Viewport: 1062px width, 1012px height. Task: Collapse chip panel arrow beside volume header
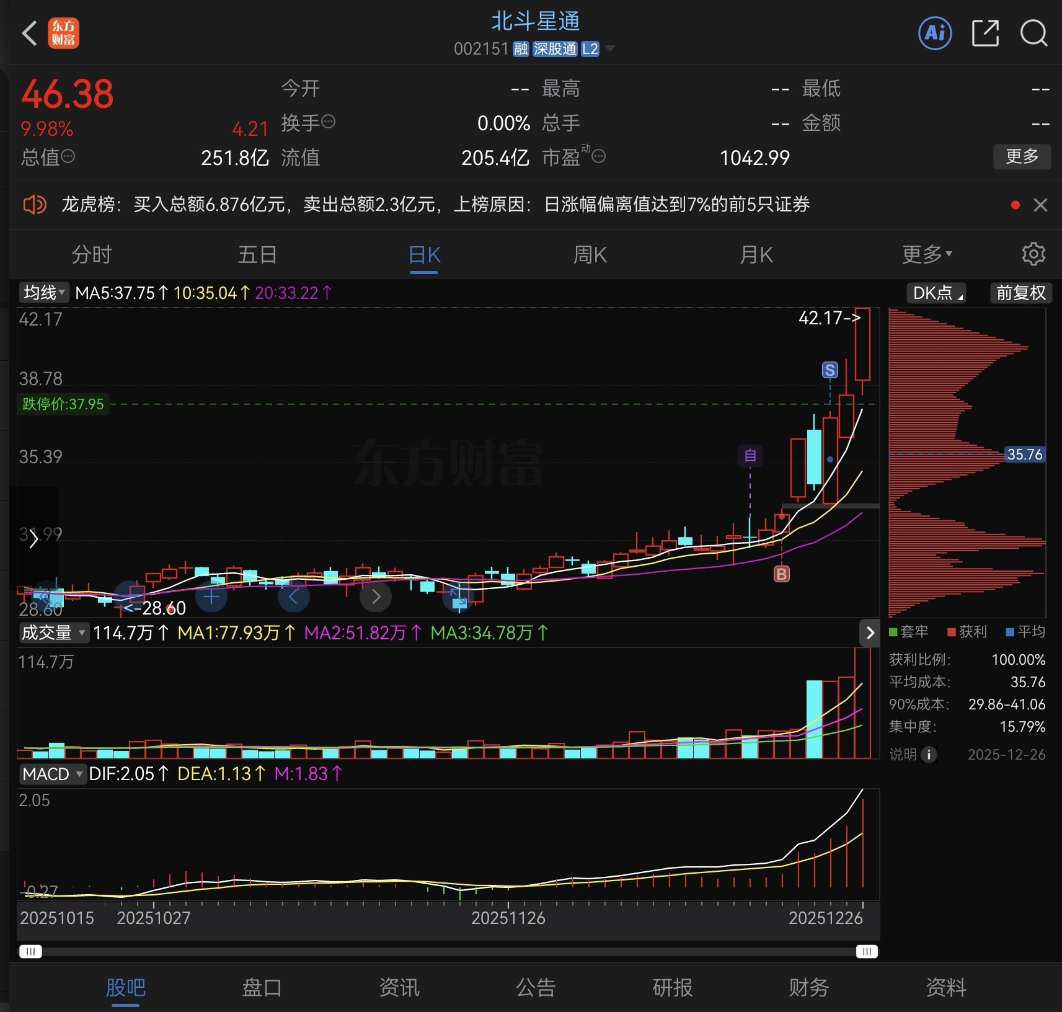869,632
